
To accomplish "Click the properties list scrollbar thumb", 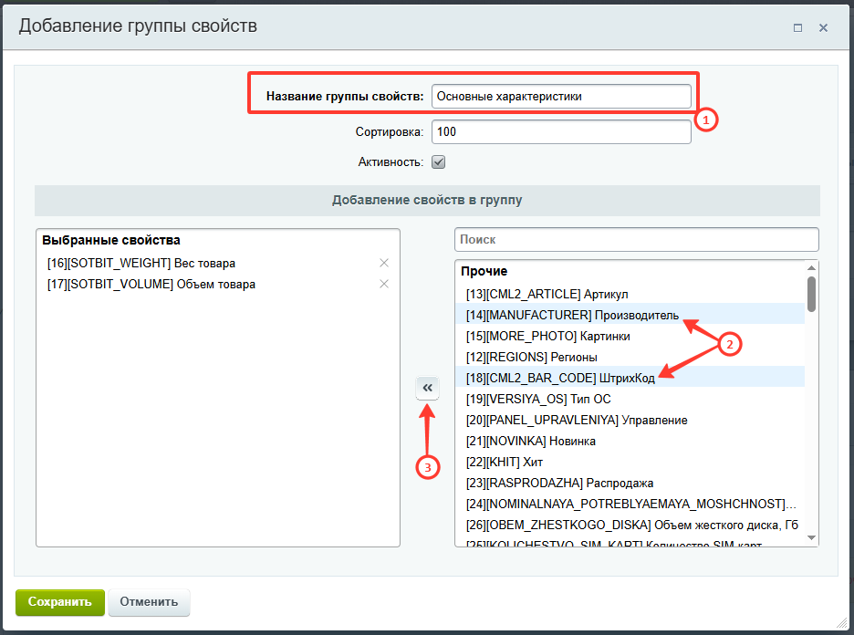I will [x=811, y=294].
